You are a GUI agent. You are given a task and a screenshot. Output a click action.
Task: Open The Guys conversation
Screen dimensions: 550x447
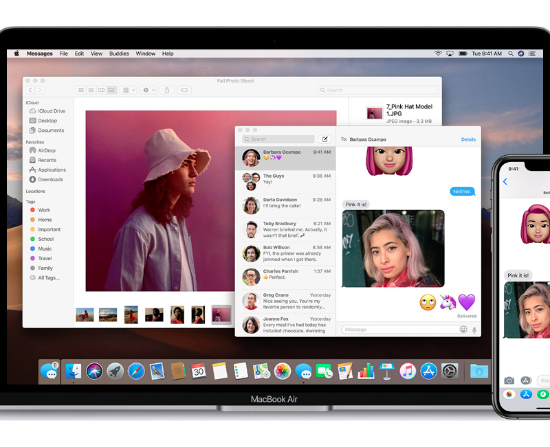tap(285, 182)
